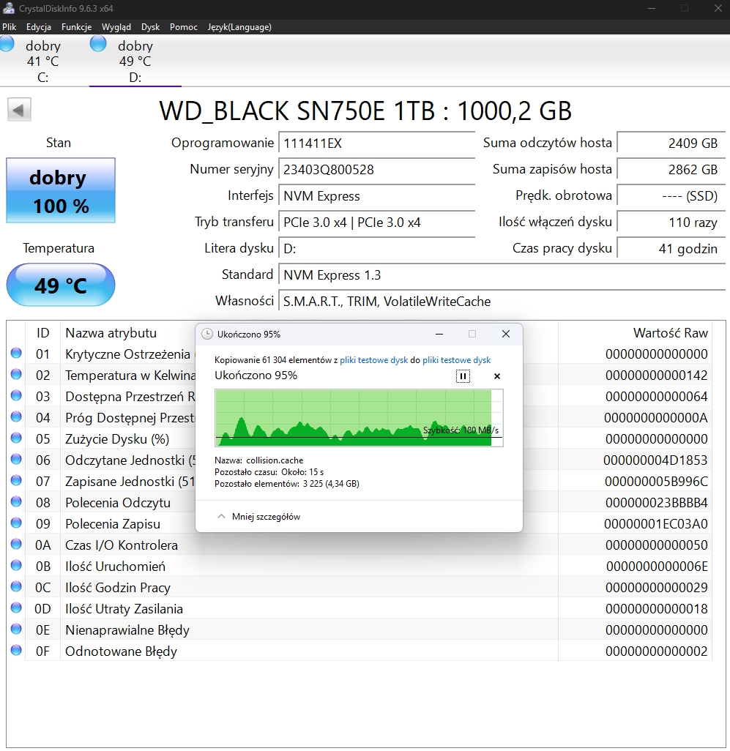
Task: Click the CrystalDiskInfo title bar app icon
Action: pyautogui.click(x=8, y=7)
